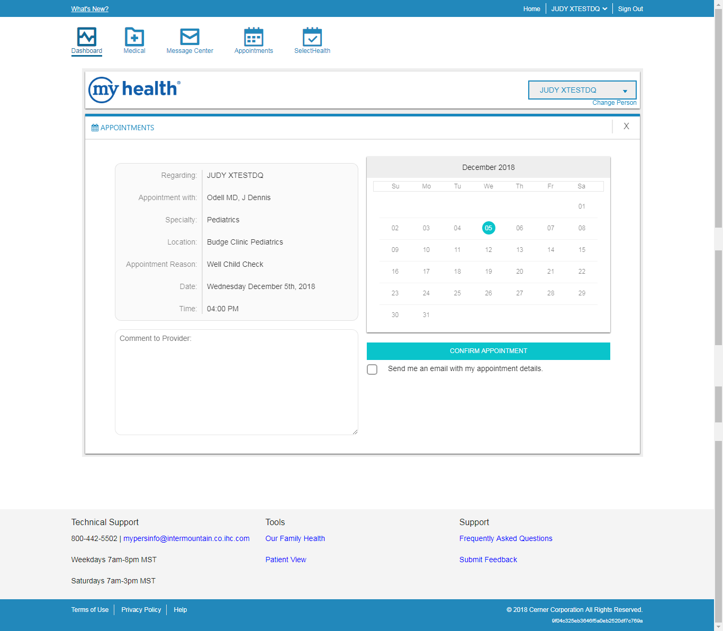Open the SelectHealth icon
Screen dimensions: 723x631
(312, 38)
